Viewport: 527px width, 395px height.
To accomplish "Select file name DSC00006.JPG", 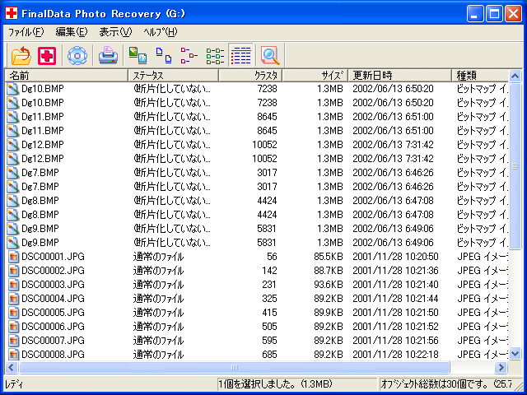I will 53,327.
